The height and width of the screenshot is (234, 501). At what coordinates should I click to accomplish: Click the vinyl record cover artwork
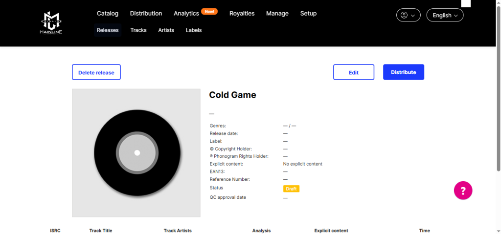[137, 153]
